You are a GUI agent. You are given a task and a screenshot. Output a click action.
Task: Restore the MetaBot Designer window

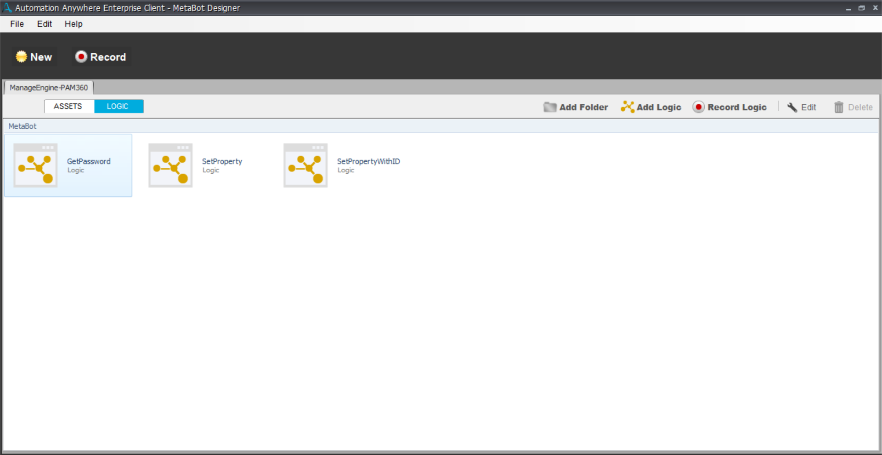pos(862,8)
